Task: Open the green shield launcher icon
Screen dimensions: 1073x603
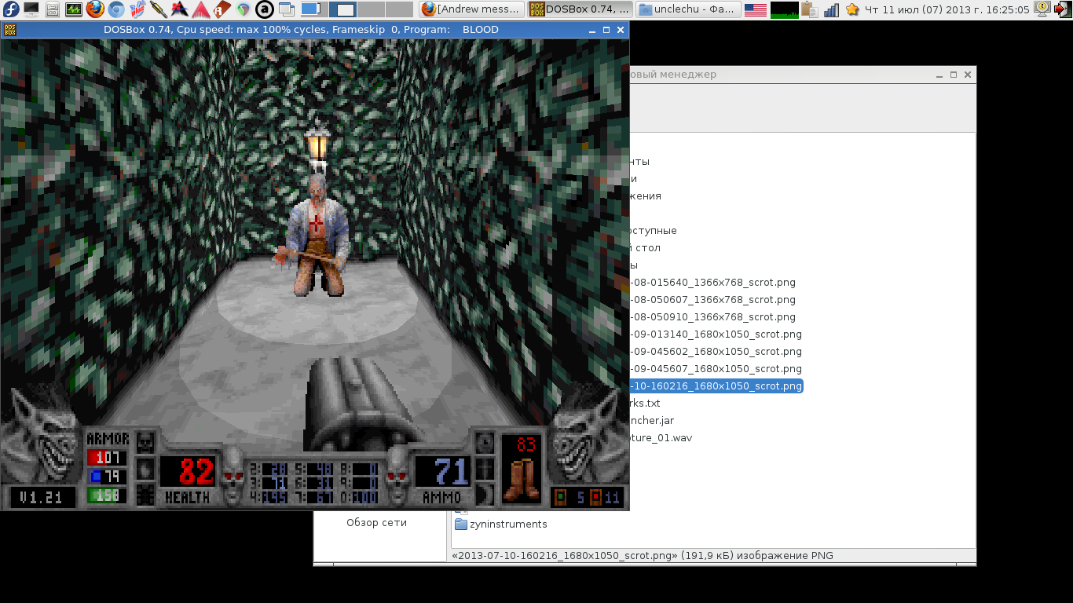Action: (x=244, y=9)
